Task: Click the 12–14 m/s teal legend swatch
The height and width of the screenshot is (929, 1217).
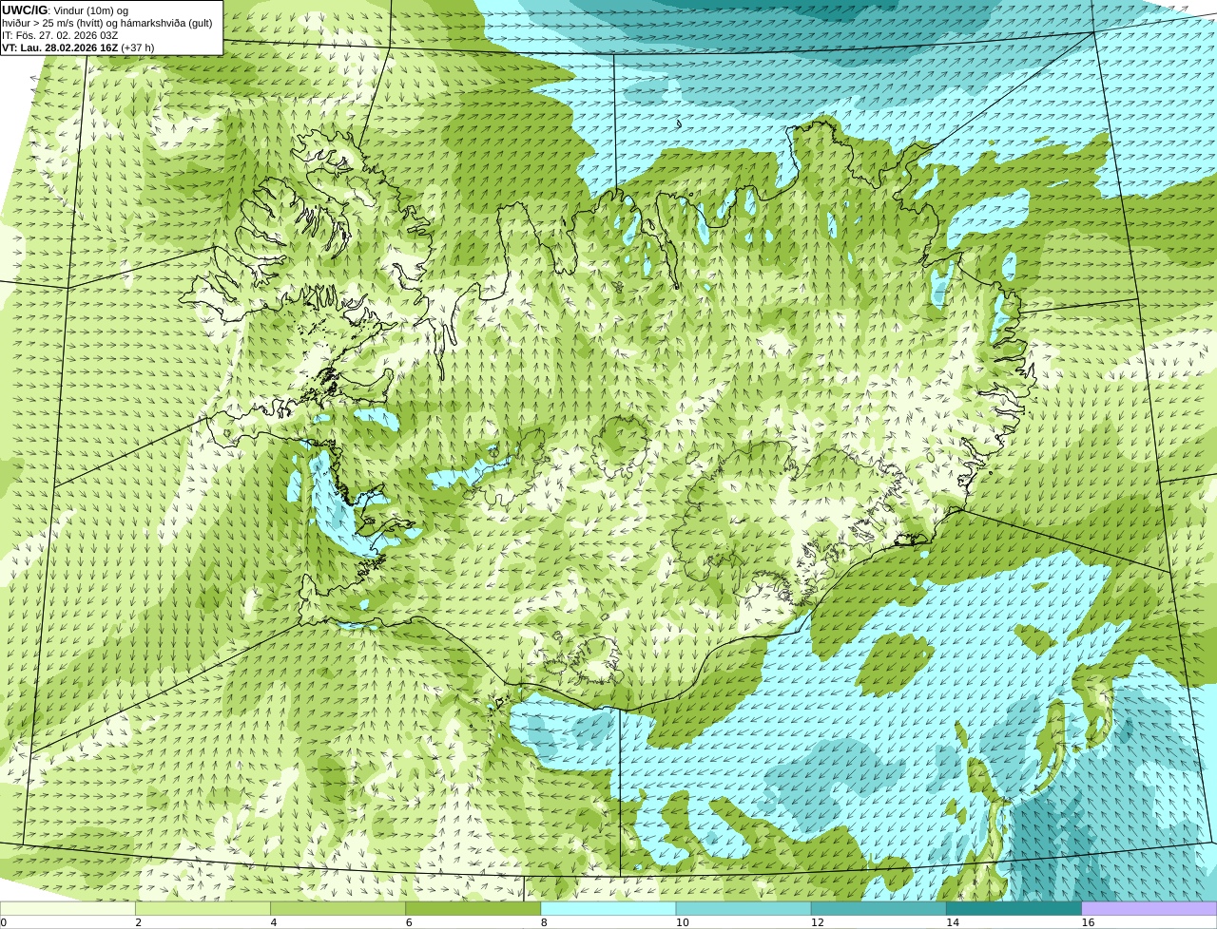Action: click(x=879, y=909)
